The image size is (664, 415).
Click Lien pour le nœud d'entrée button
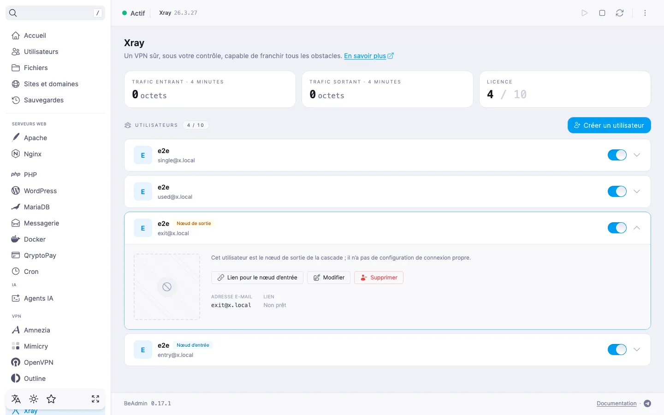pyautogui.click(x=257, y=278)
